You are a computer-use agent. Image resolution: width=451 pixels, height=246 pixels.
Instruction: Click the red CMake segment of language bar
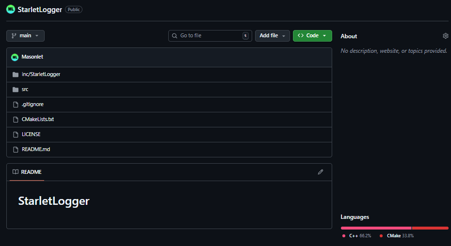(430, 228)
